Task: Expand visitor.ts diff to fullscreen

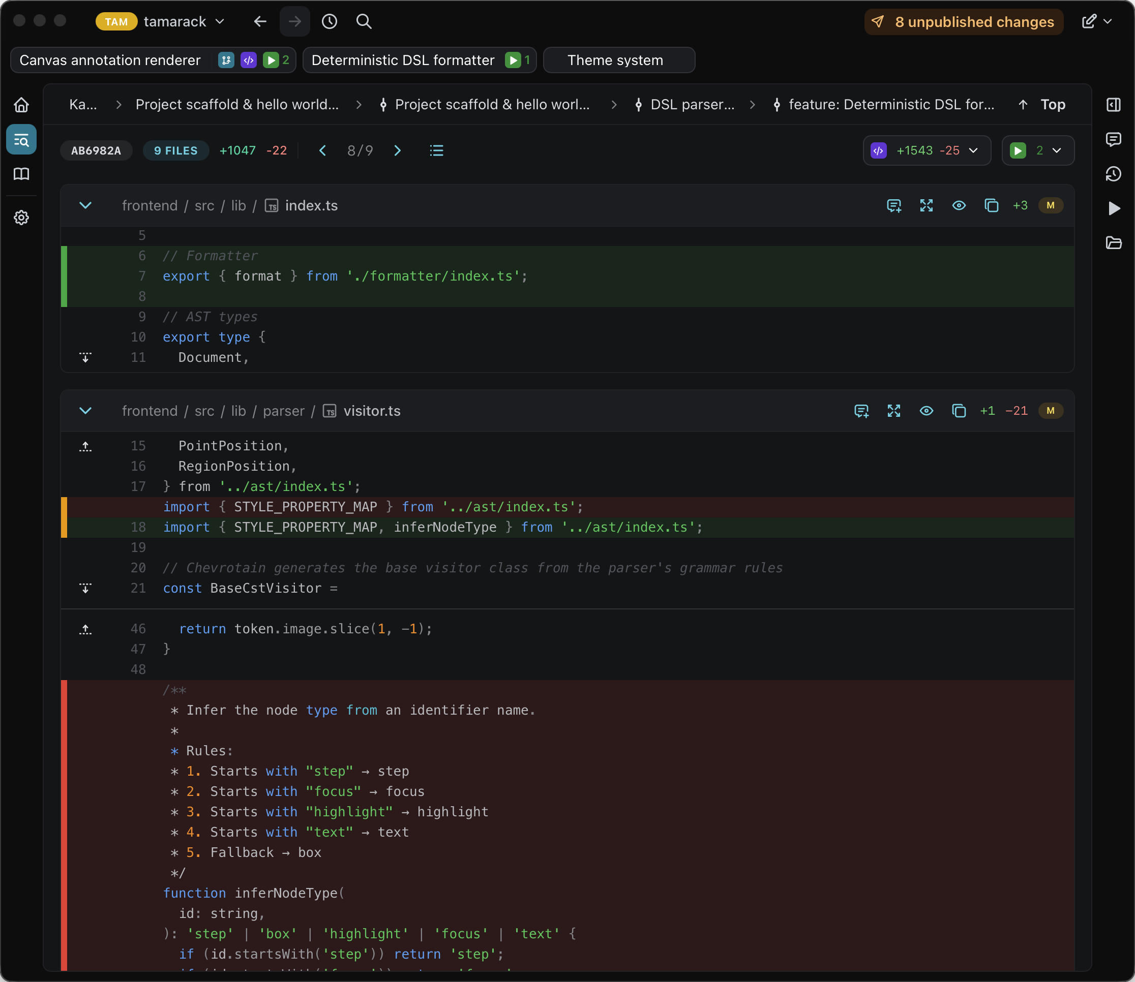Action: (894, 411)
